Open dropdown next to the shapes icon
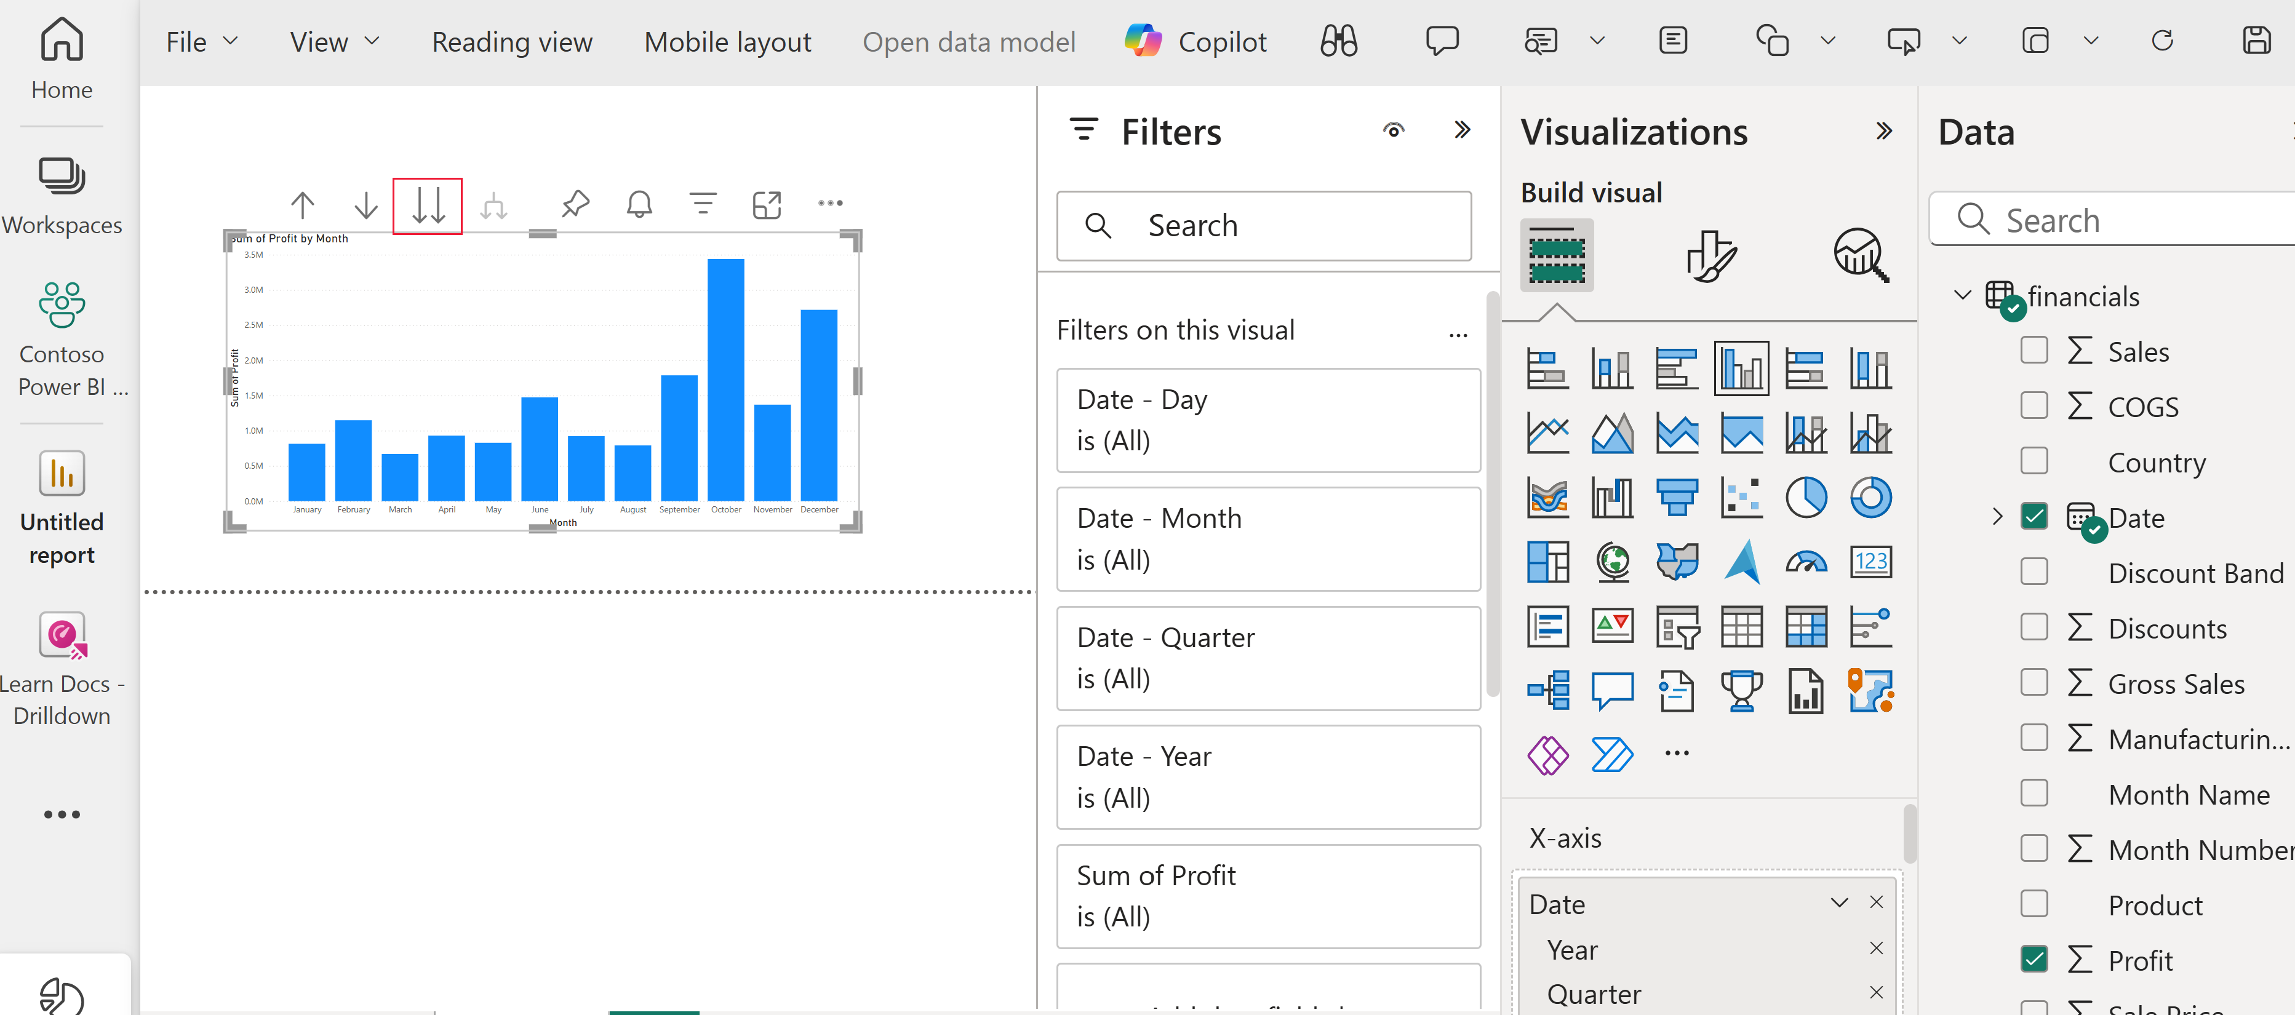The height and width of the screenshot is (1015, 2295). pos(1827,41)
